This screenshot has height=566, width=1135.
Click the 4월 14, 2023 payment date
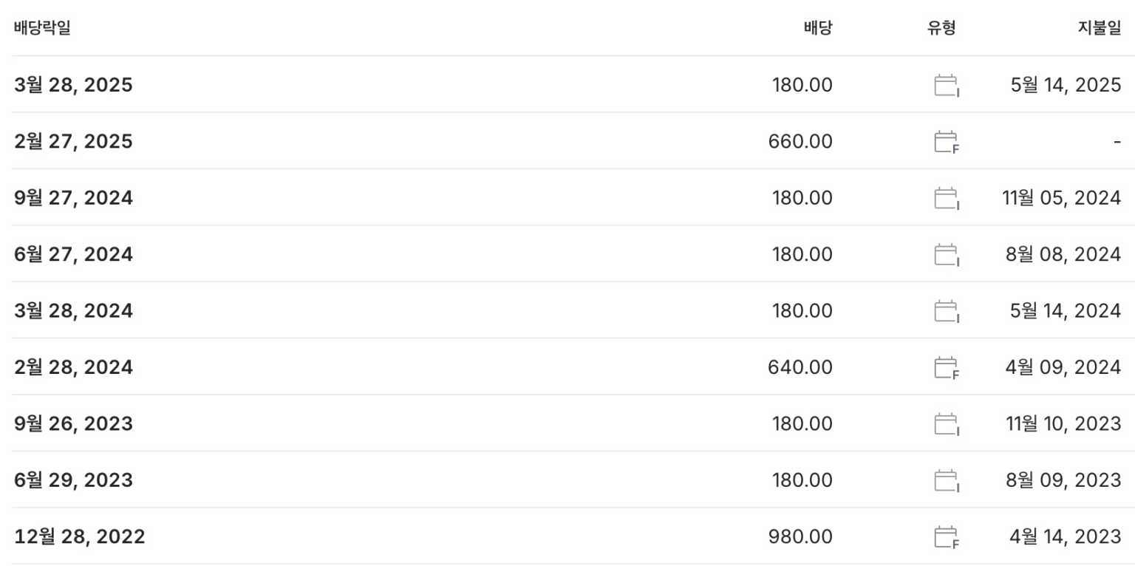(x=1065, y=536)
